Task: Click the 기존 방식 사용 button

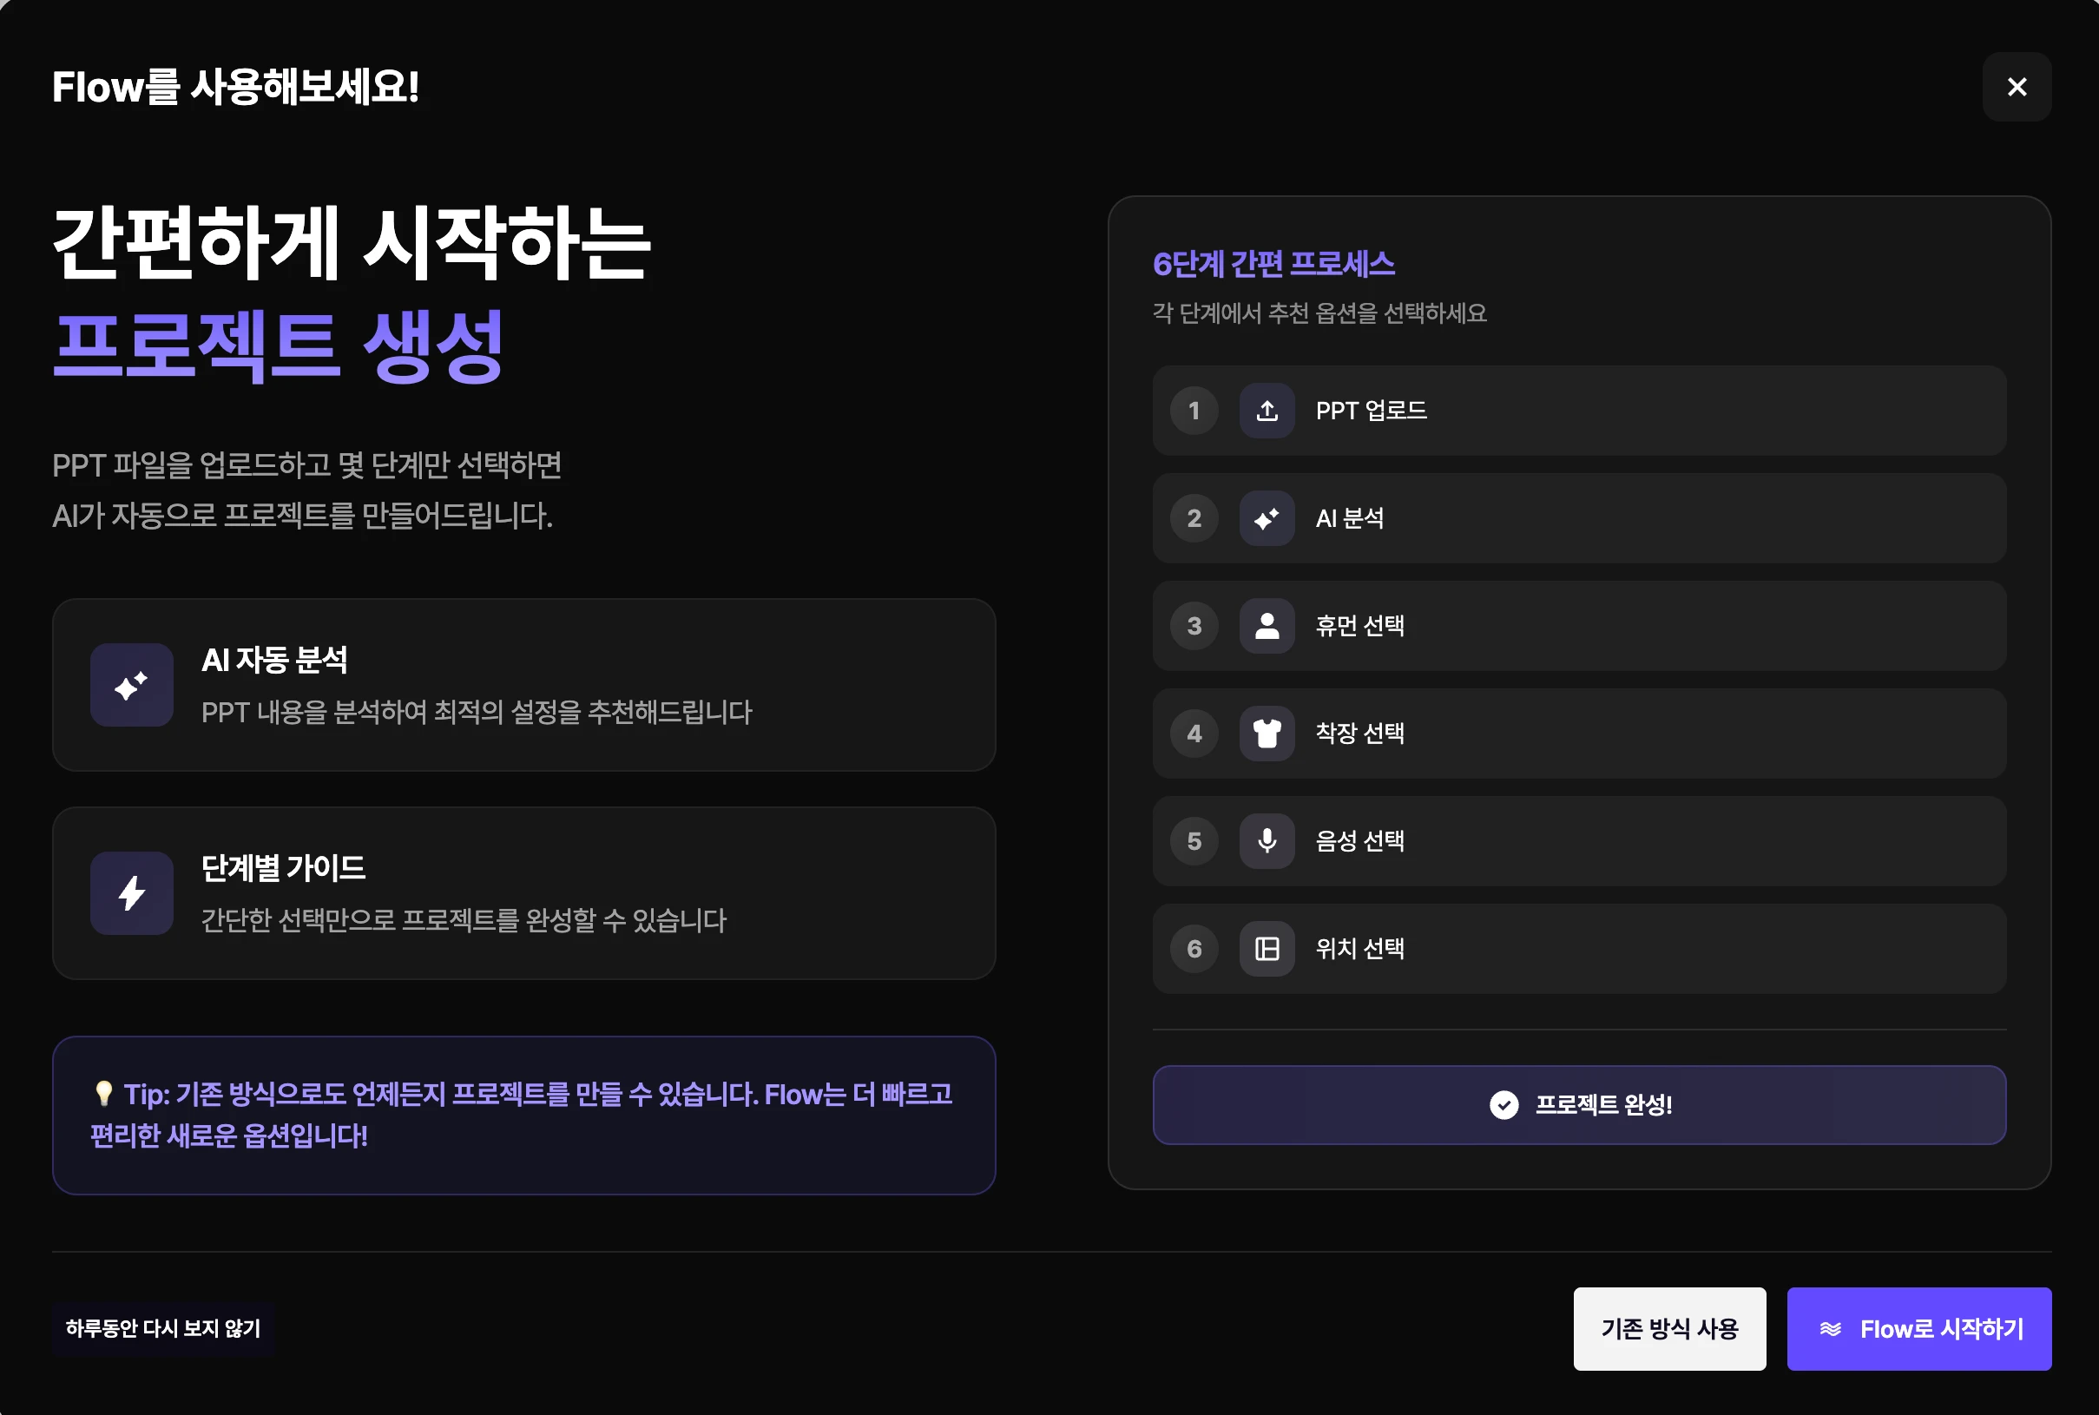Action: (1669, 1329)
